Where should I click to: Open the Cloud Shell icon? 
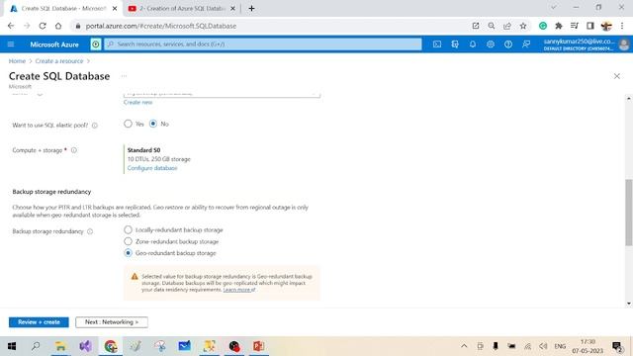pyautogui.click(x=437, y=44)
